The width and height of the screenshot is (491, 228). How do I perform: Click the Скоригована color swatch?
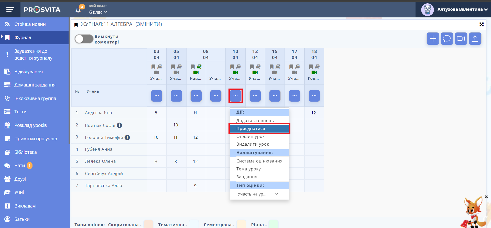[148, 224]
